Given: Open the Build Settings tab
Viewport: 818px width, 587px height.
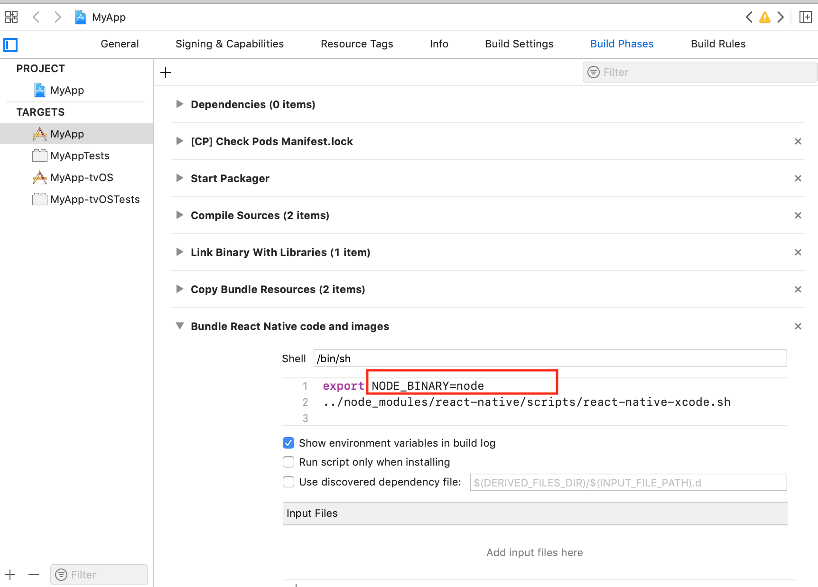Looking at the screenshot, I should click(x=519, y=44).
